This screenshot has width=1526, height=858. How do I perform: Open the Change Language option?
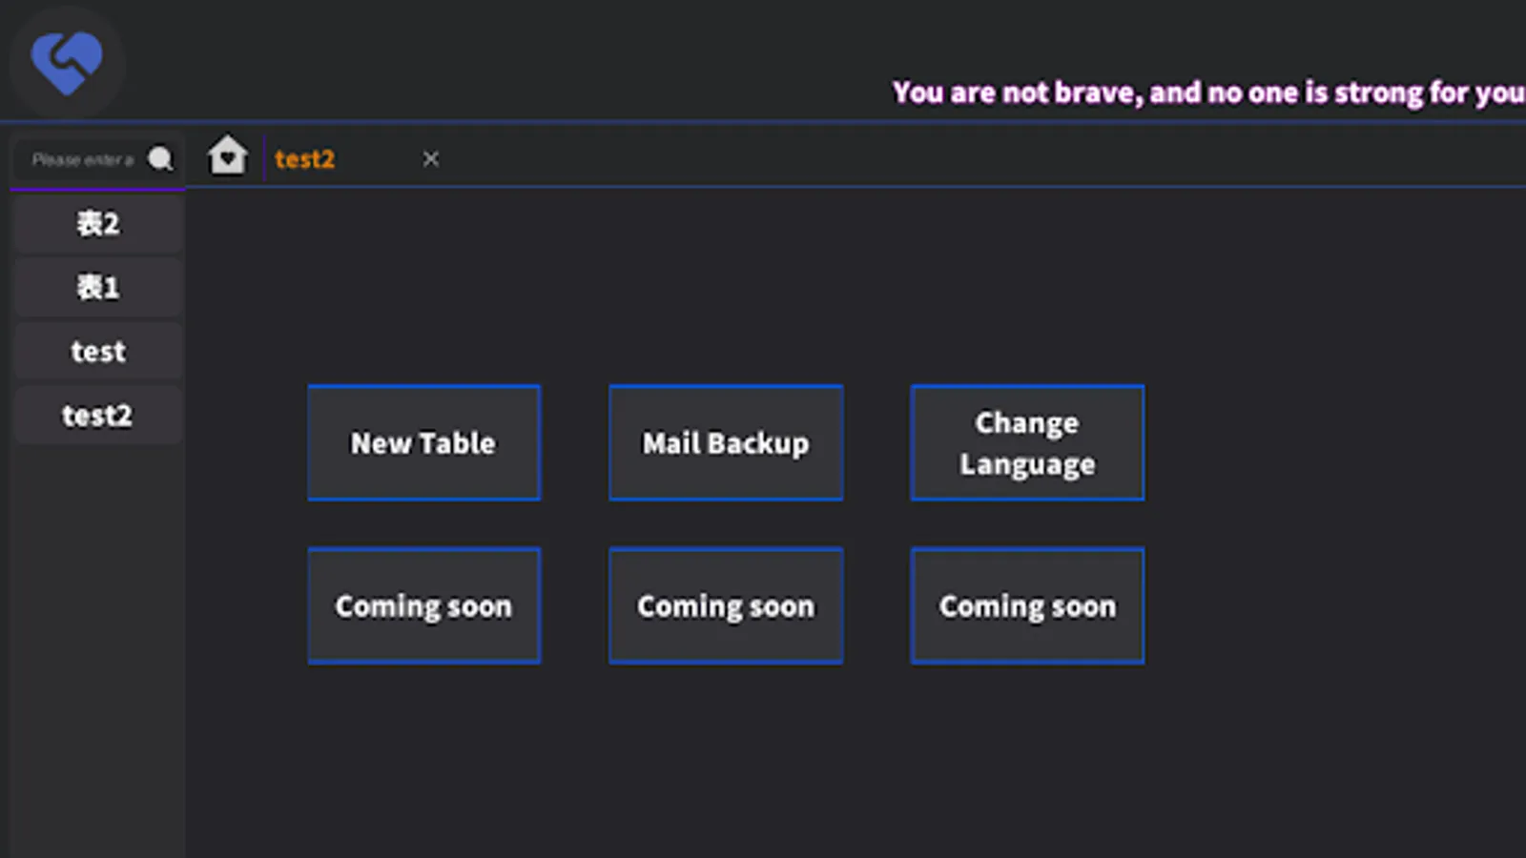pos(1027,442)
